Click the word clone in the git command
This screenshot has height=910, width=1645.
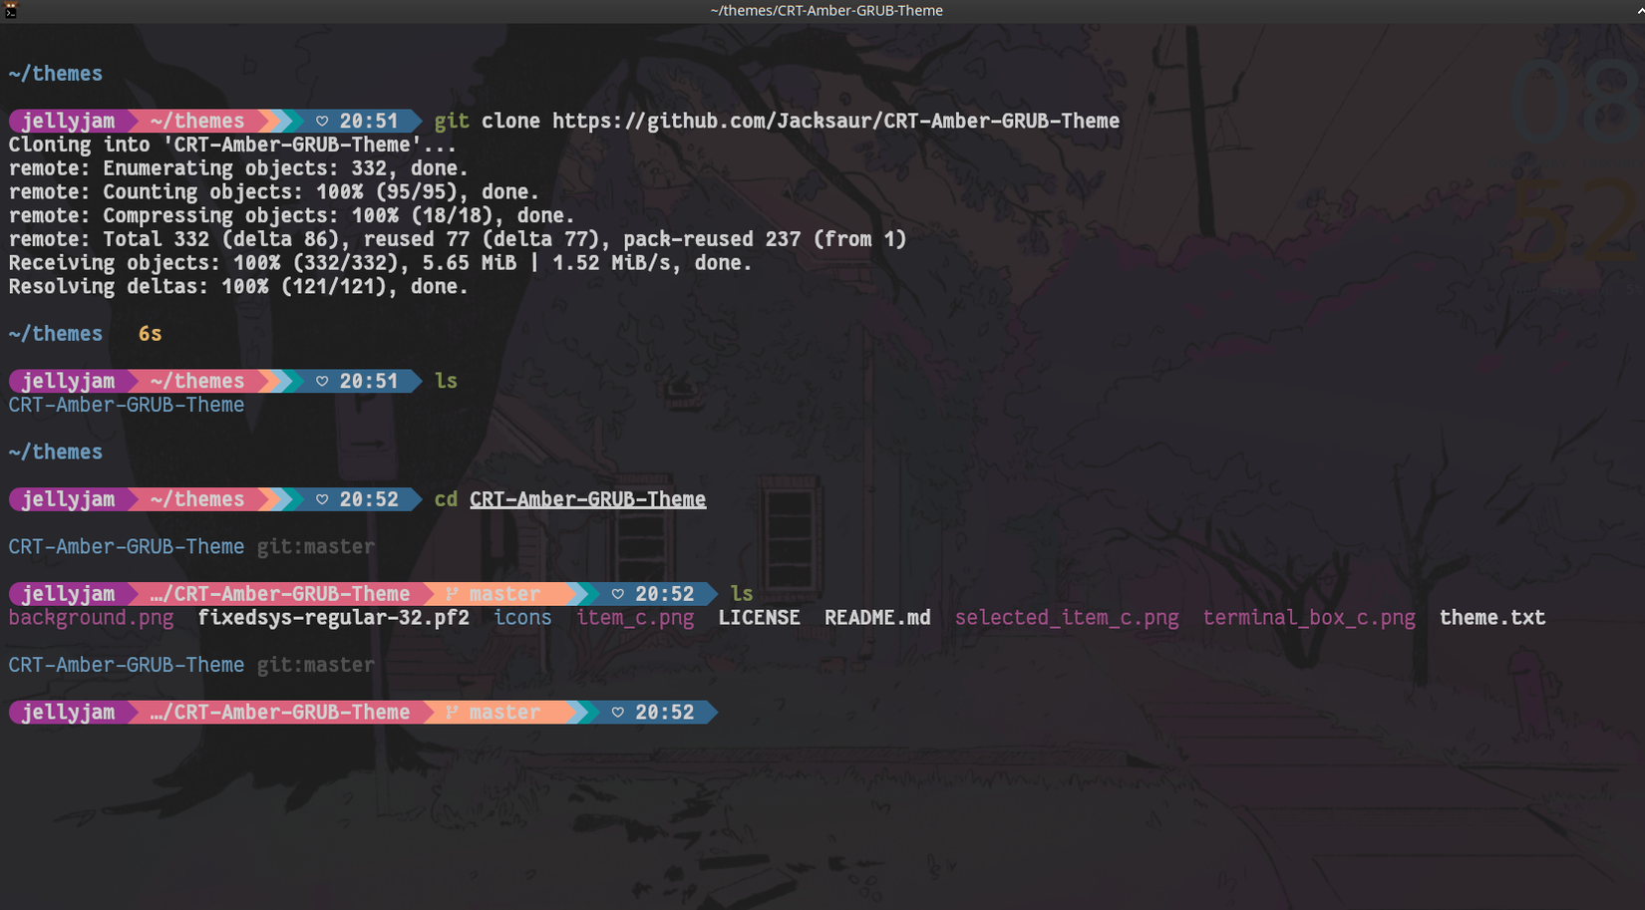(510, 122)
